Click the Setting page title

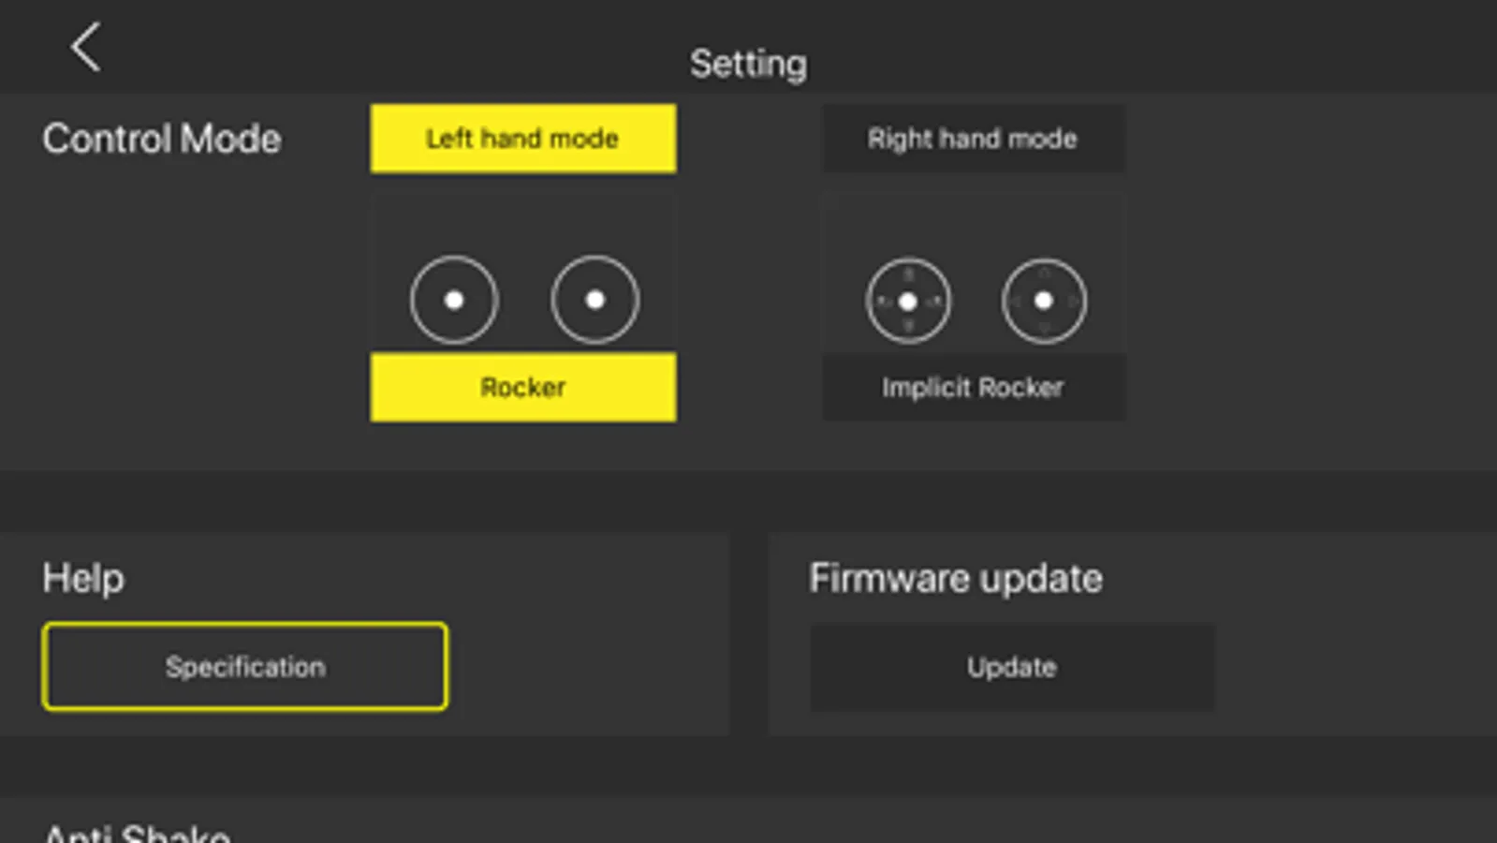[748, 65]
